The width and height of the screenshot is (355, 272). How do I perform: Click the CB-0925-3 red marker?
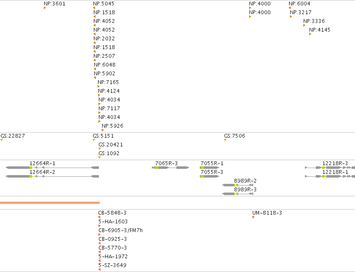click(x=100, y=243)
